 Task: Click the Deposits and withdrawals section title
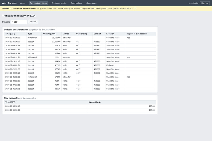[16, 30]
